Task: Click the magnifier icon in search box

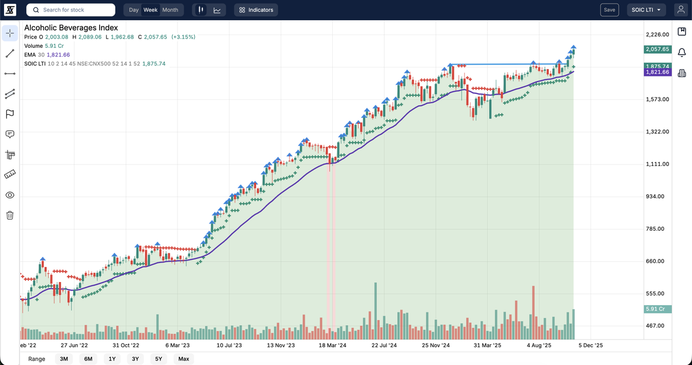Action: (x=36, y=10)
